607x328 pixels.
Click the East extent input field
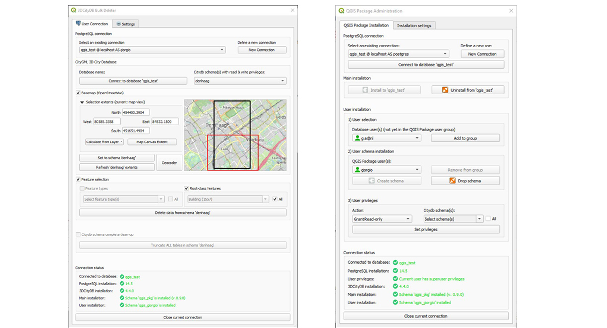165,122
